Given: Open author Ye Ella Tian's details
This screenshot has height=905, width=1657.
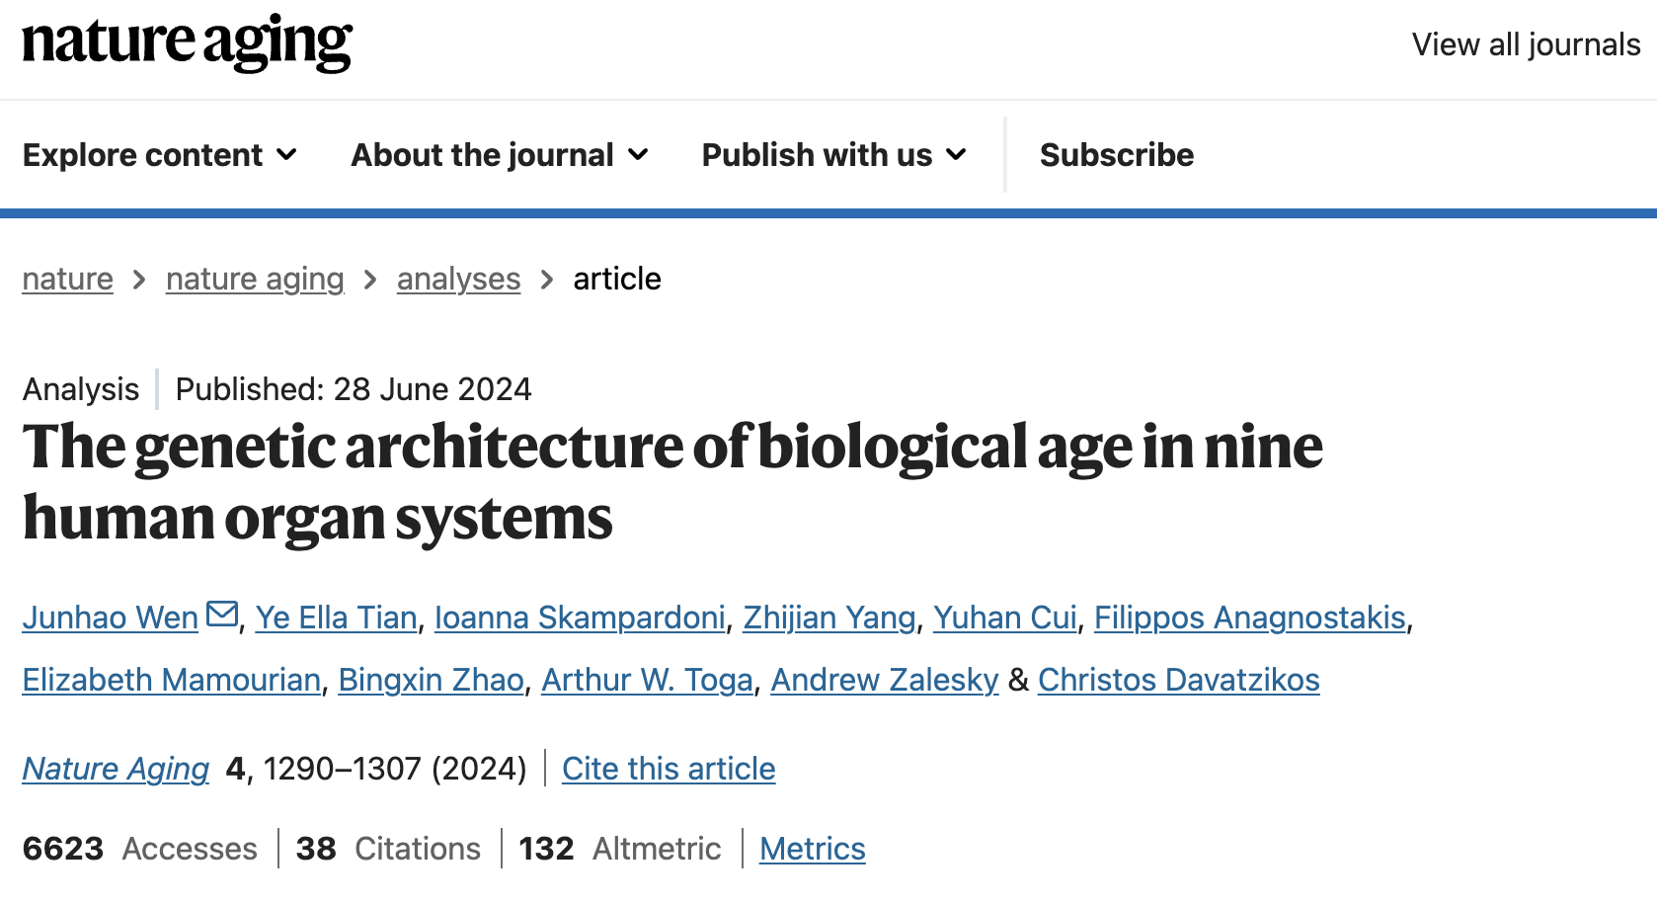Looking at the screenshot, I should [x=337, y=617].
